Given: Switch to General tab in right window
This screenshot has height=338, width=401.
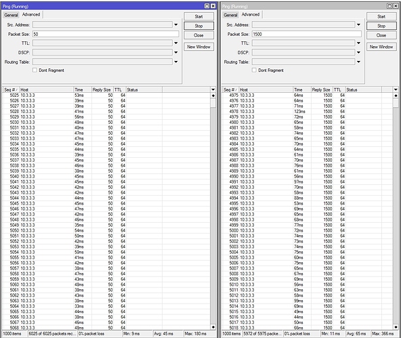Looking at the screenshot, I should coord(230,15).
